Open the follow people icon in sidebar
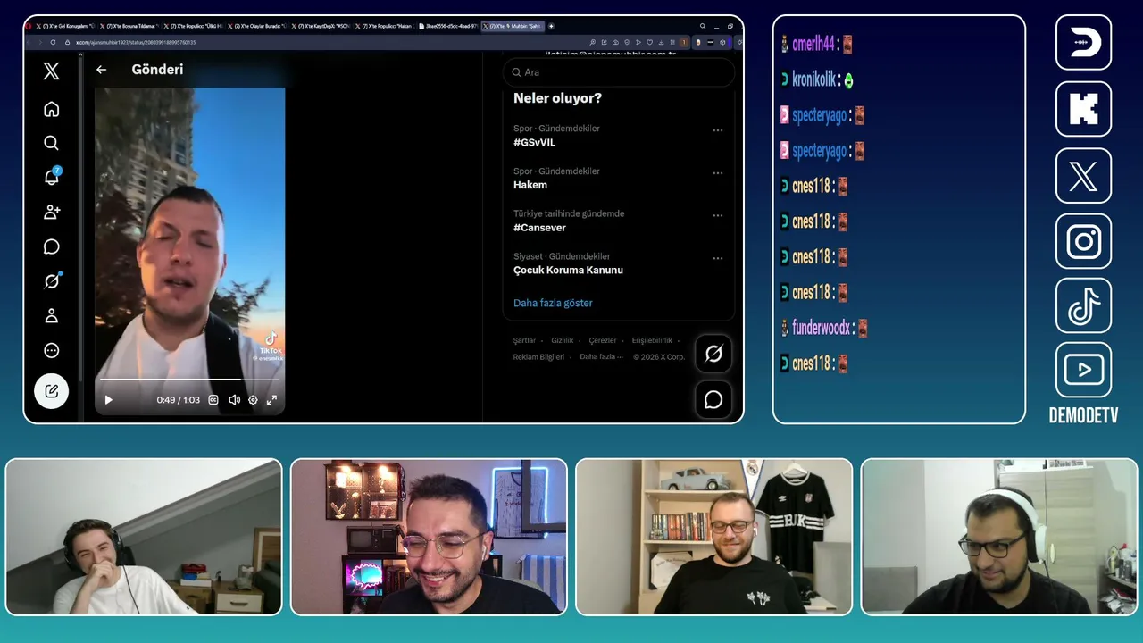Viewport: 1143px width, 643px height. click(52, 212)
